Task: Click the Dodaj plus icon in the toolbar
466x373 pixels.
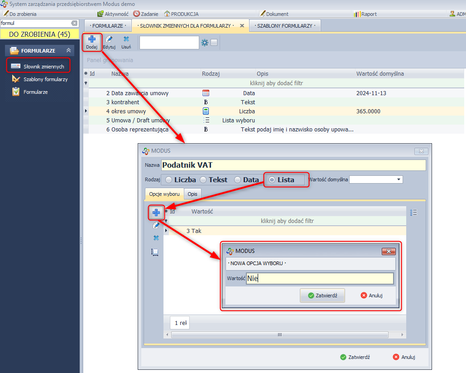Action: 91,40
